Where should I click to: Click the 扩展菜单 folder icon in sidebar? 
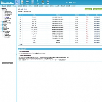[3, 30]
